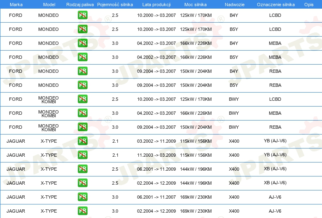This screenshot has width=322, height=218.
Task: Select LCBD engine code in B4Y row
Action: (275, 15)
